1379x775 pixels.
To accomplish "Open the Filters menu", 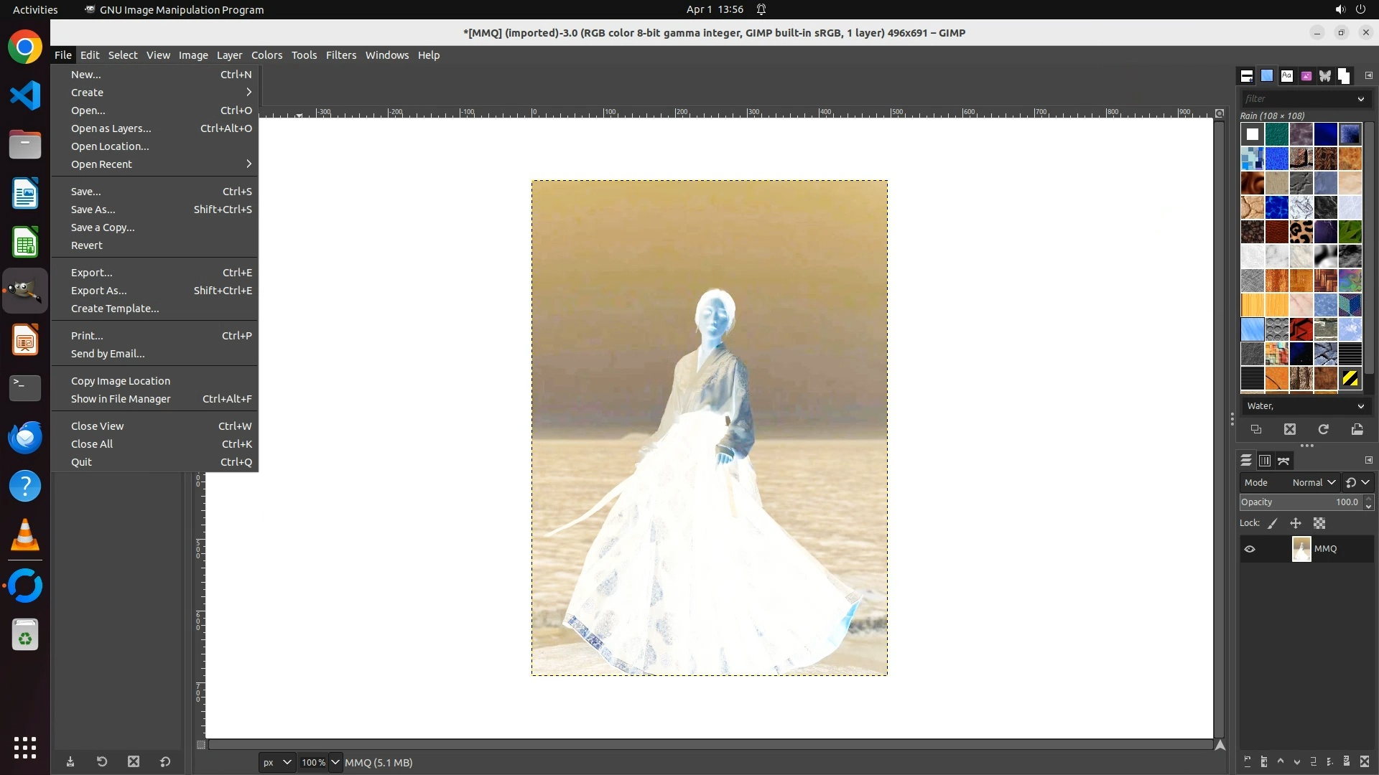I will (340, 55).
